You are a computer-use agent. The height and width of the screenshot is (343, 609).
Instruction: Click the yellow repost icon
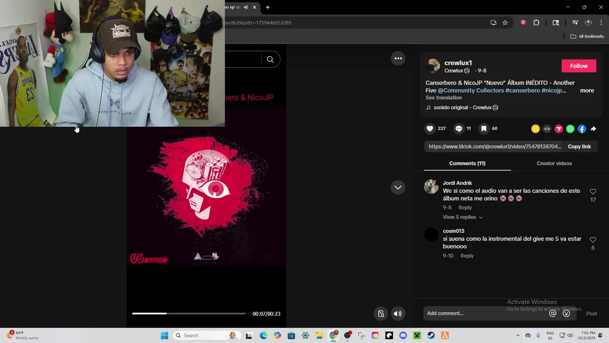[x=535, y=129]
